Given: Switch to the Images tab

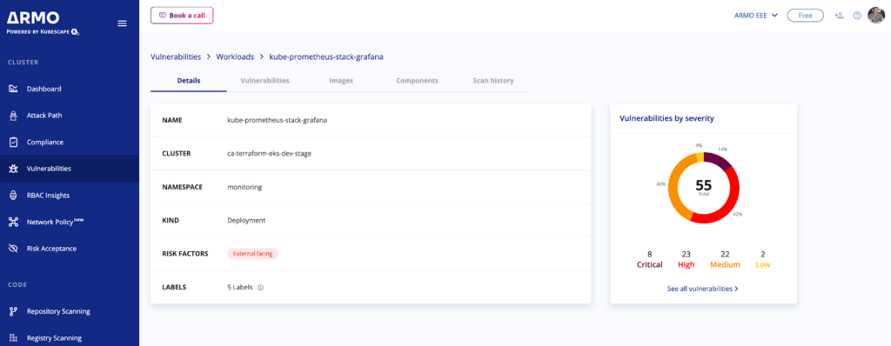Looking at the screenshot, I should click(341, 81).
